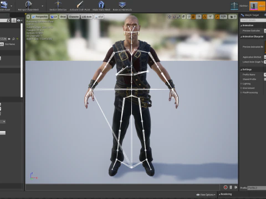The width and height of the screenshot is (266, 199).
Task: Select the Rotate transform tool
Action: tap(174, 17)
